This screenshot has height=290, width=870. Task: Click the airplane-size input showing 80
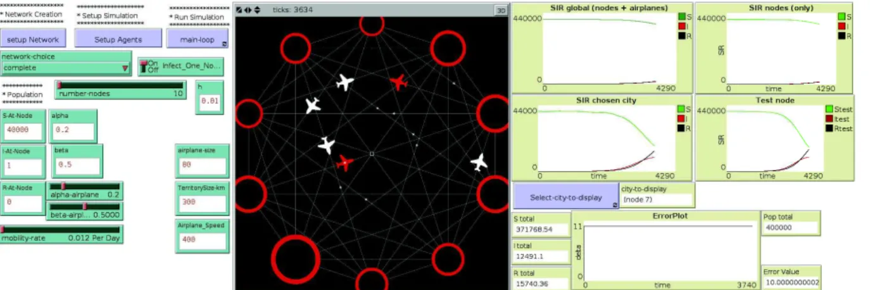202,167
